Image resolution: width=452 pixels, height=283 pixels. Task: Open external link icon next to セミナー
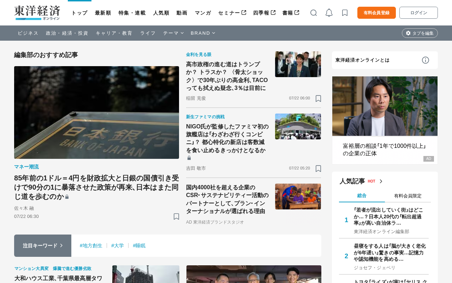(x=244, y=13)
